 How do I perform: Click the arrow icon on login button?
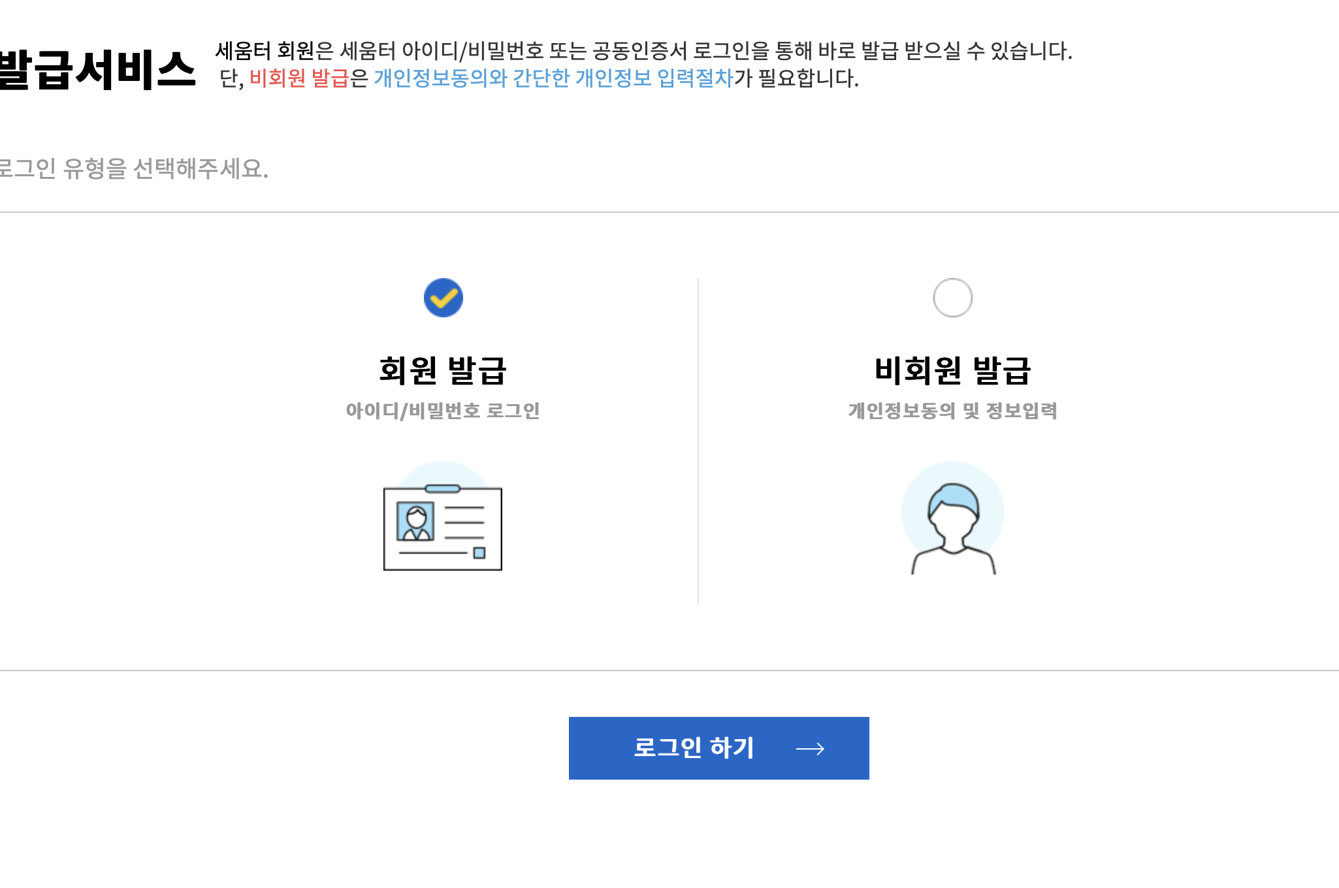[x=810, y=748]
